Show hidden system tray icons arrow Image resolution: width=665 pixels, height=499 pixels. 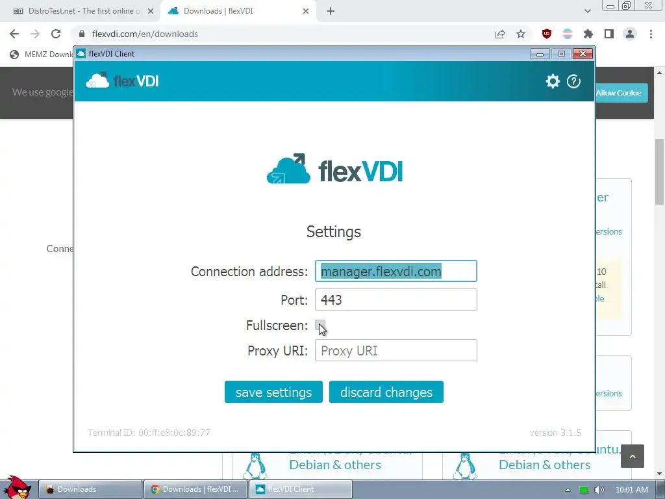point(568,490)
